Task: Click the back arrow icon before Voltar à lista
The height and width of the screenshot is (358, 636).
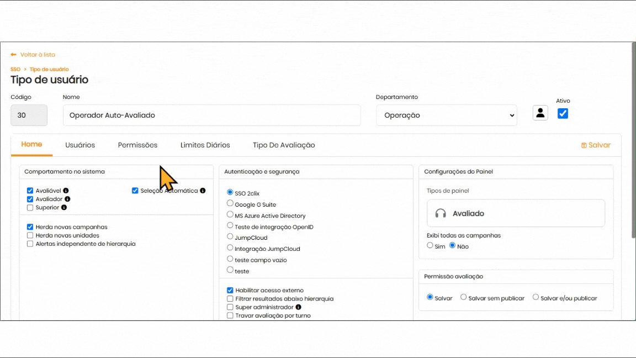Action: coord(14,55)
